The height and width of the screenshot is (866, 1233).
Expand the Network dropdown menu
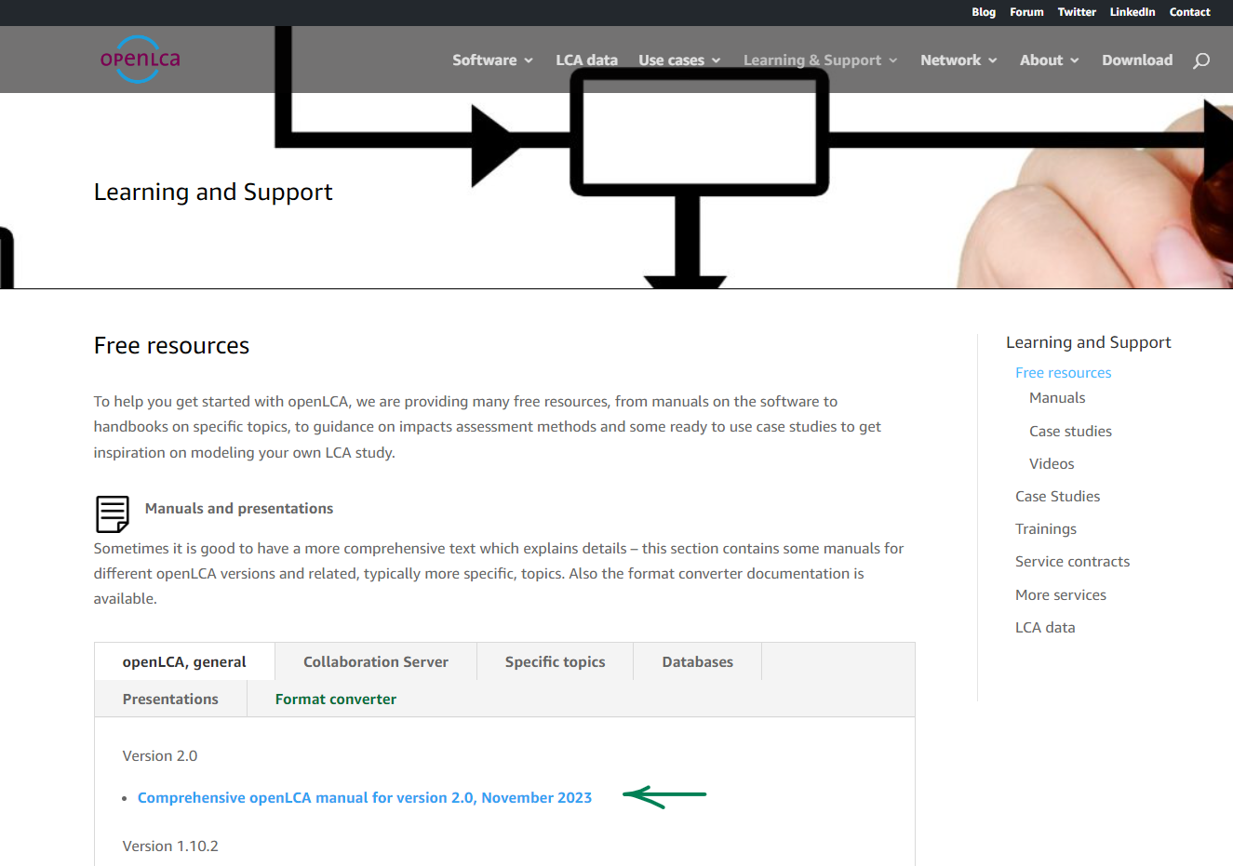[958, 60]
